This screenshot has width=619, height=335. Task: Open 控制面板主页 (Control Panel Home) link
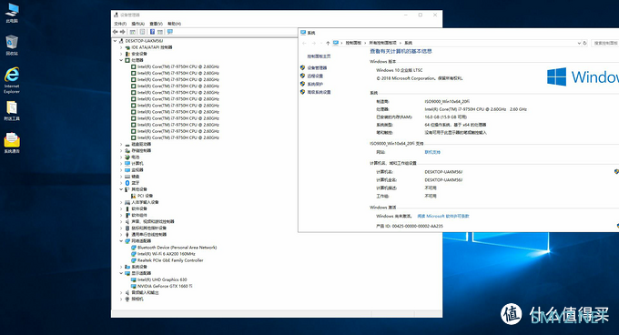319,56
